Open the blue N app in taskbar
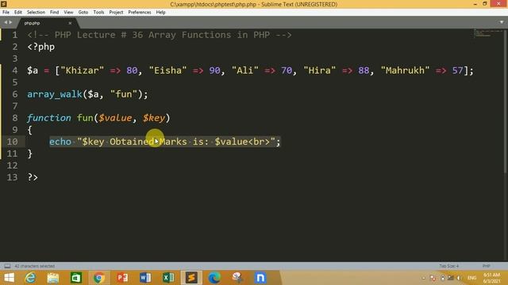Image resolution: width=508 pixels, height=285 pixels. pos(260,278)
